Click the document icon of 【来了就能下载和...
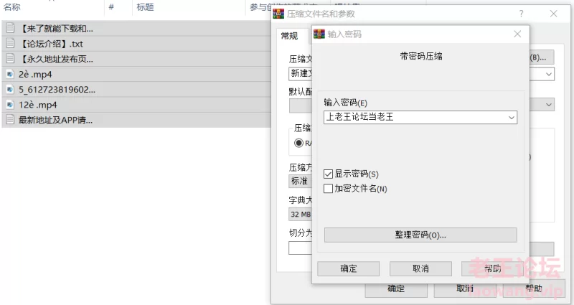574x305 pixels. pyautogui.click(x=10, y=28)
